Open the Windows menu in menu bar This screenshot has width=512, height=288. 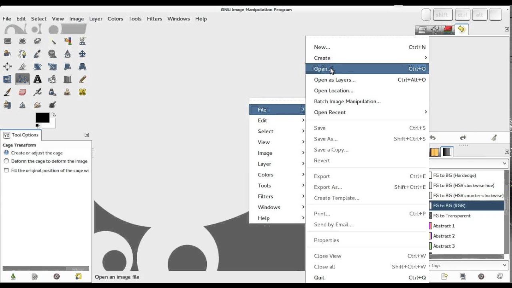tap(178, 19)
